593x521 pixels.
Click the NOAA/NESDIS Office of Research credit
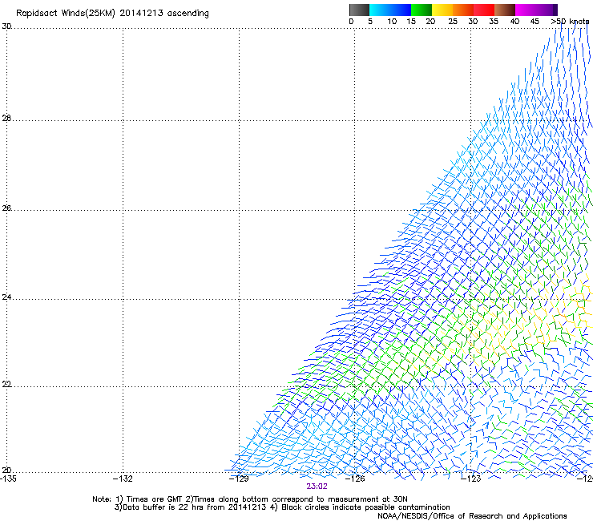pos(472,516)
